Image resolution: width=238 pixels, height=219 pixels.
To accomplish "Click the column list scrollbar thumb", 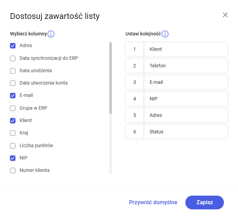I will point(110,78).
